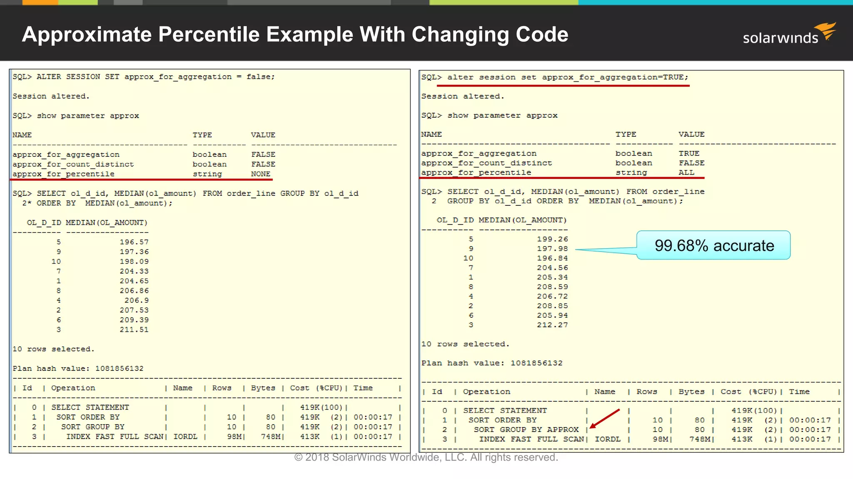Click 'SELECT STATEMENT' in right plan
853x479 pixels.
(x=505, y=410)
